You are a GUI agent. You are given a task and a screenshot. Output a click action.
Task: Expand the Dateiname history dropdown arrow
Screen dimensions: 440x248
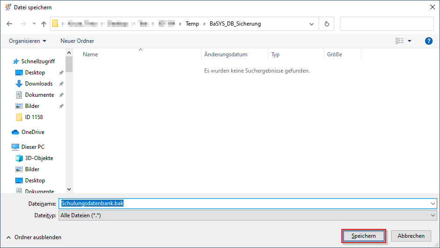pos(433,204)
